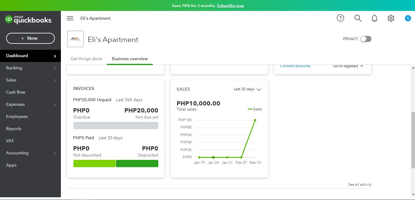The height and width of the screenshot is (200, 415).
Task: Open the settings gear icon
Action: click(x=391, y=18)
